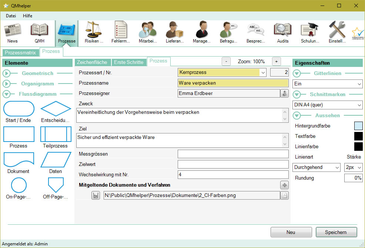This screenshot has width=365, height=248.
Task: Click the Hintergrundfarbe color swatch
Action: (x=358, y=126)
